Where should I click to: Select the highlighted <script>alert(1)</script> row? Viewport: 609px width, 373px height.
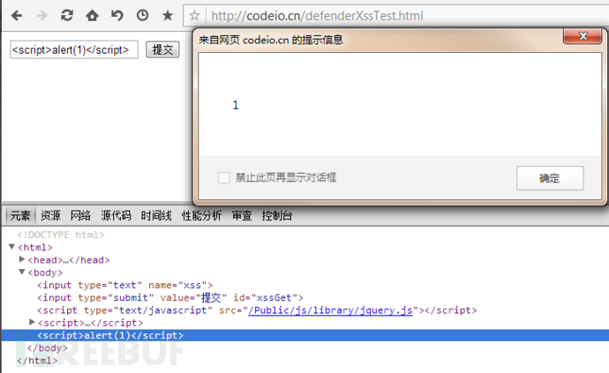(304, 335)
